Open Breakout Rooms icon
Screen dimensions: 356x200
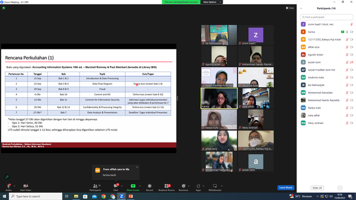point(167,186)
